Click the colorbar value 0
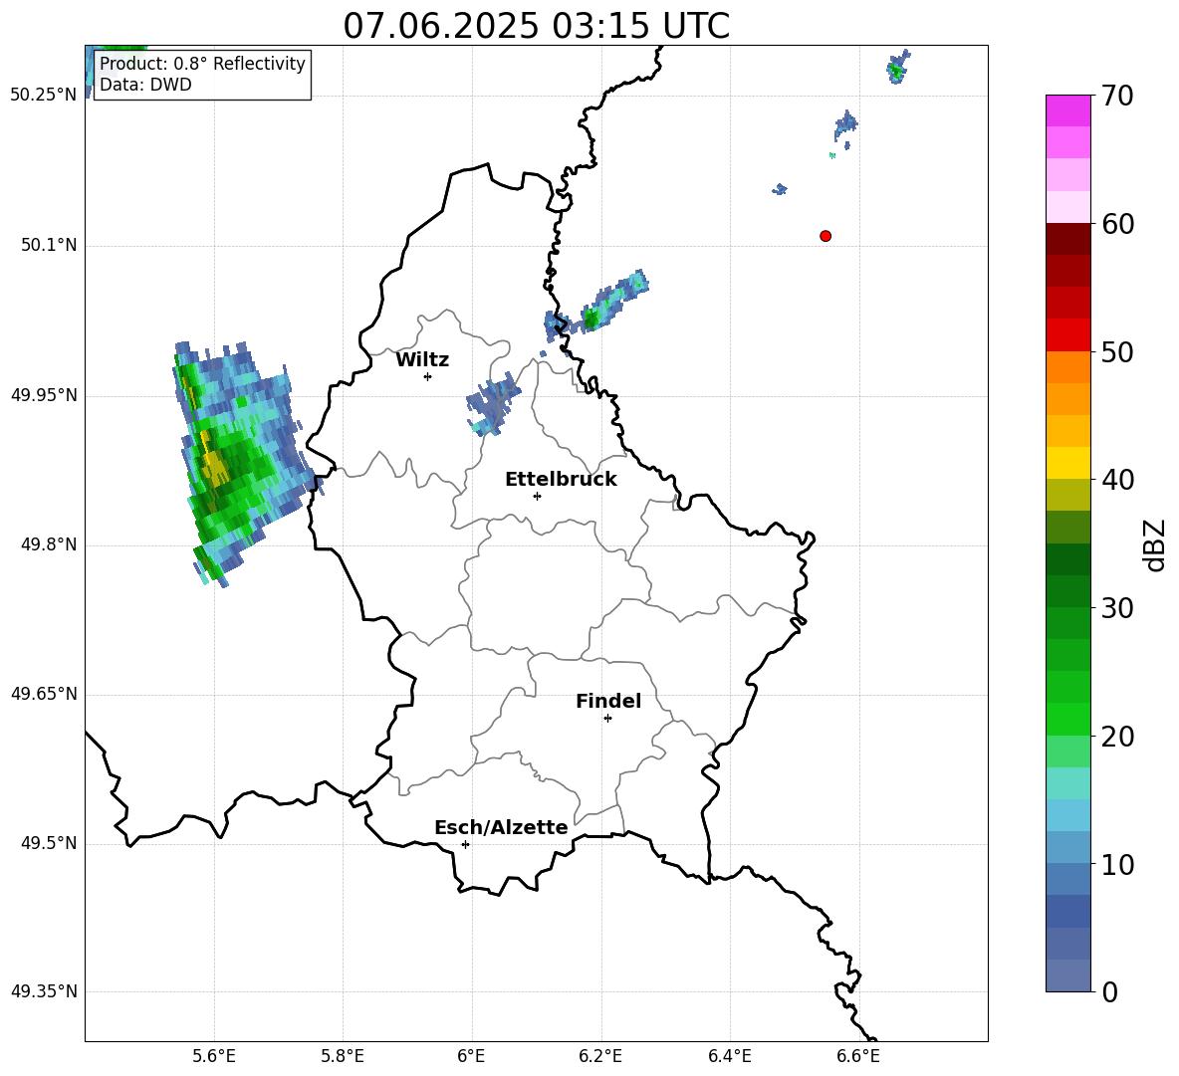The height and width of the screenshot is (1076, 1179). point(1110,991)
